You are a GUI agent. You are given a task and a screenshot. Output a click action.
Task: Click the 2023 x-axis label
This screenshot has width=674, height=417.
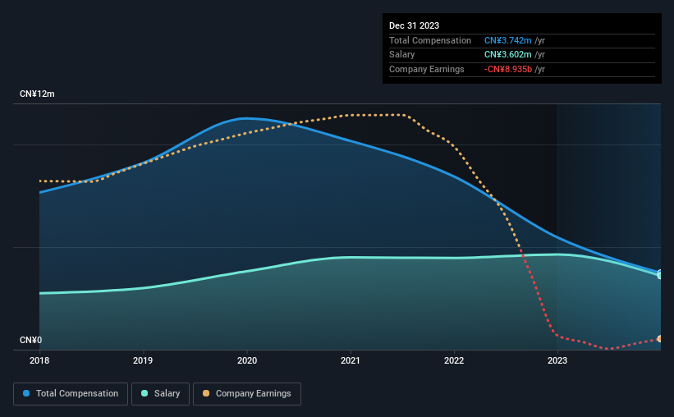point(557,360)
